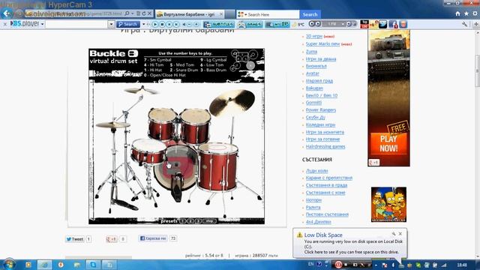Select drum preset 2

tap(190, 221)
